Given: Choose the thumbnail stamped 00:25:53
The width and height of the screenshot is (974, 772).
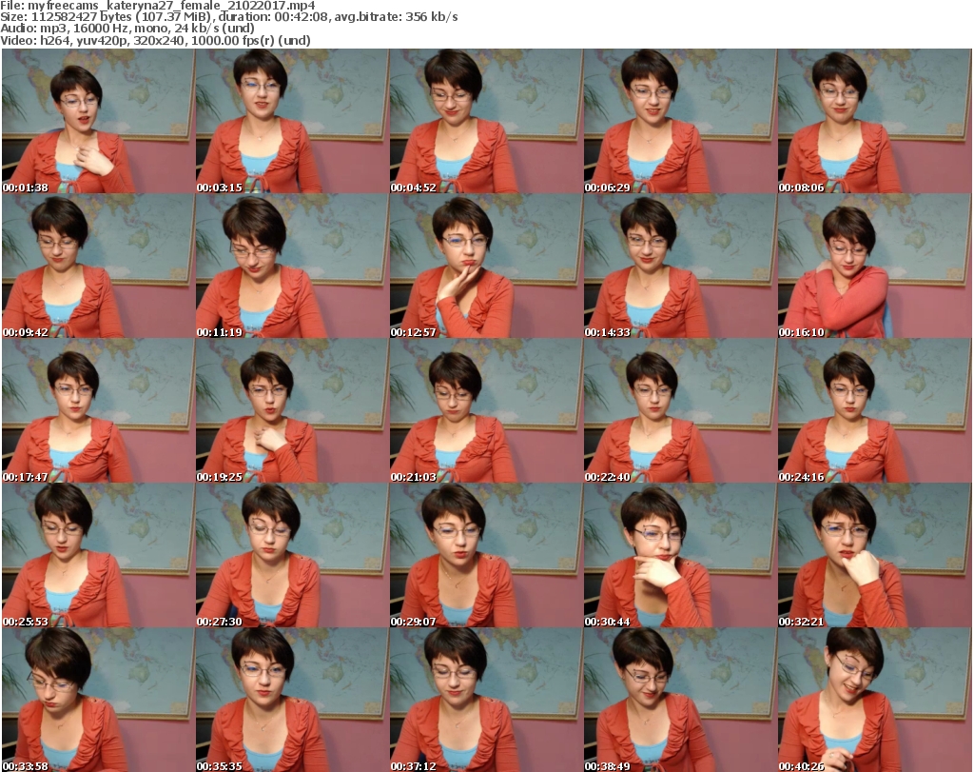Looking at the screenshot, I should click(x=98, y=556).
